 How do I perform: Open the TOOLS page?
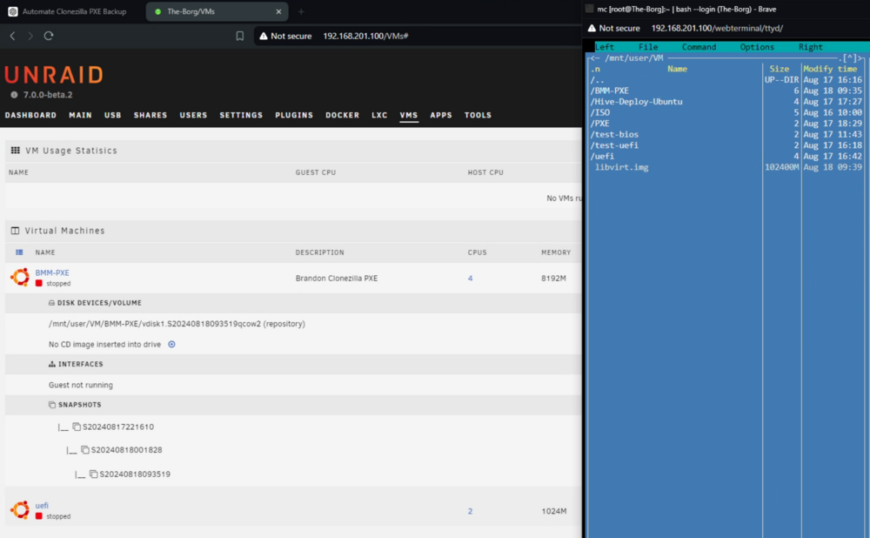pyautogui.click(x=478, y=115)
